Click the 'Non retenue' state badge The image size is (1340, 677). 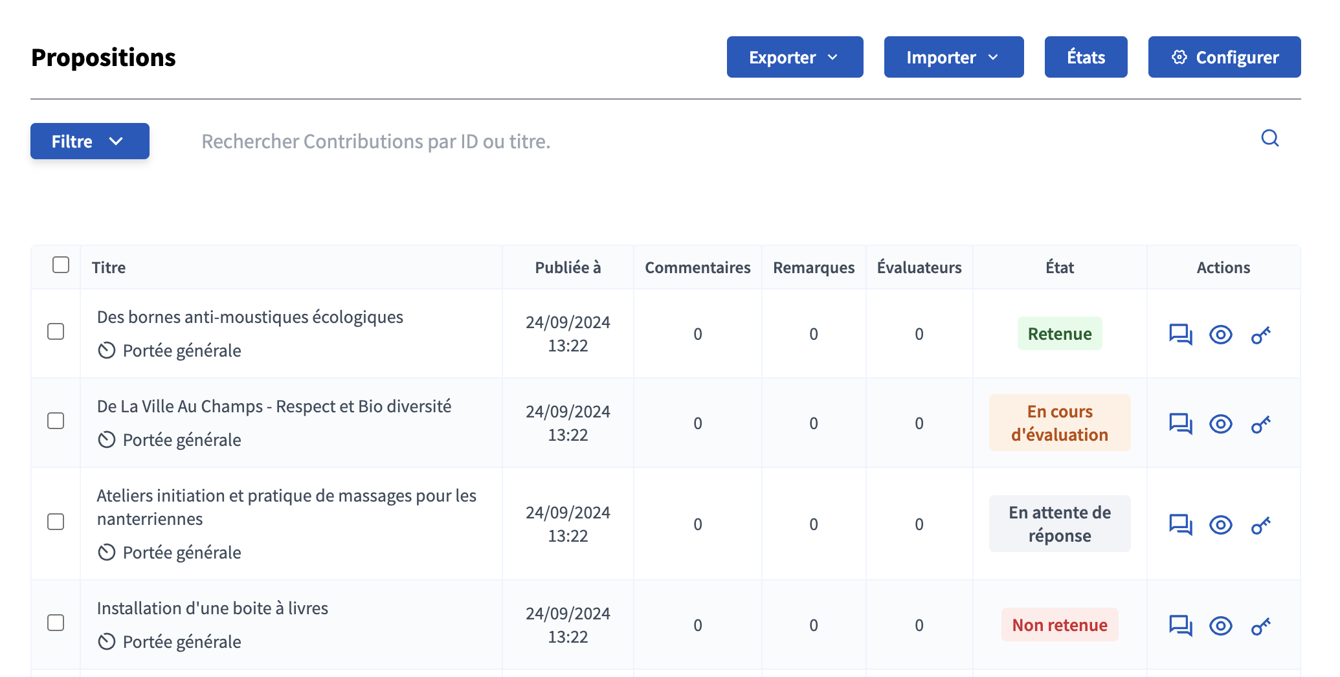[x=1060, y=625]
